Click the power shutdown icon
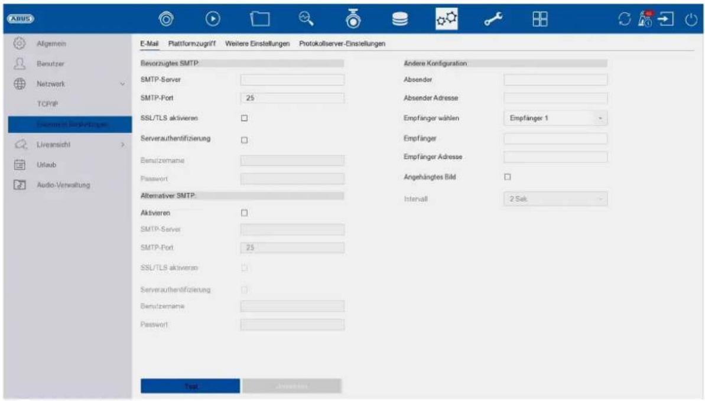This screenshot has height=401, width=705. (691, 19)
